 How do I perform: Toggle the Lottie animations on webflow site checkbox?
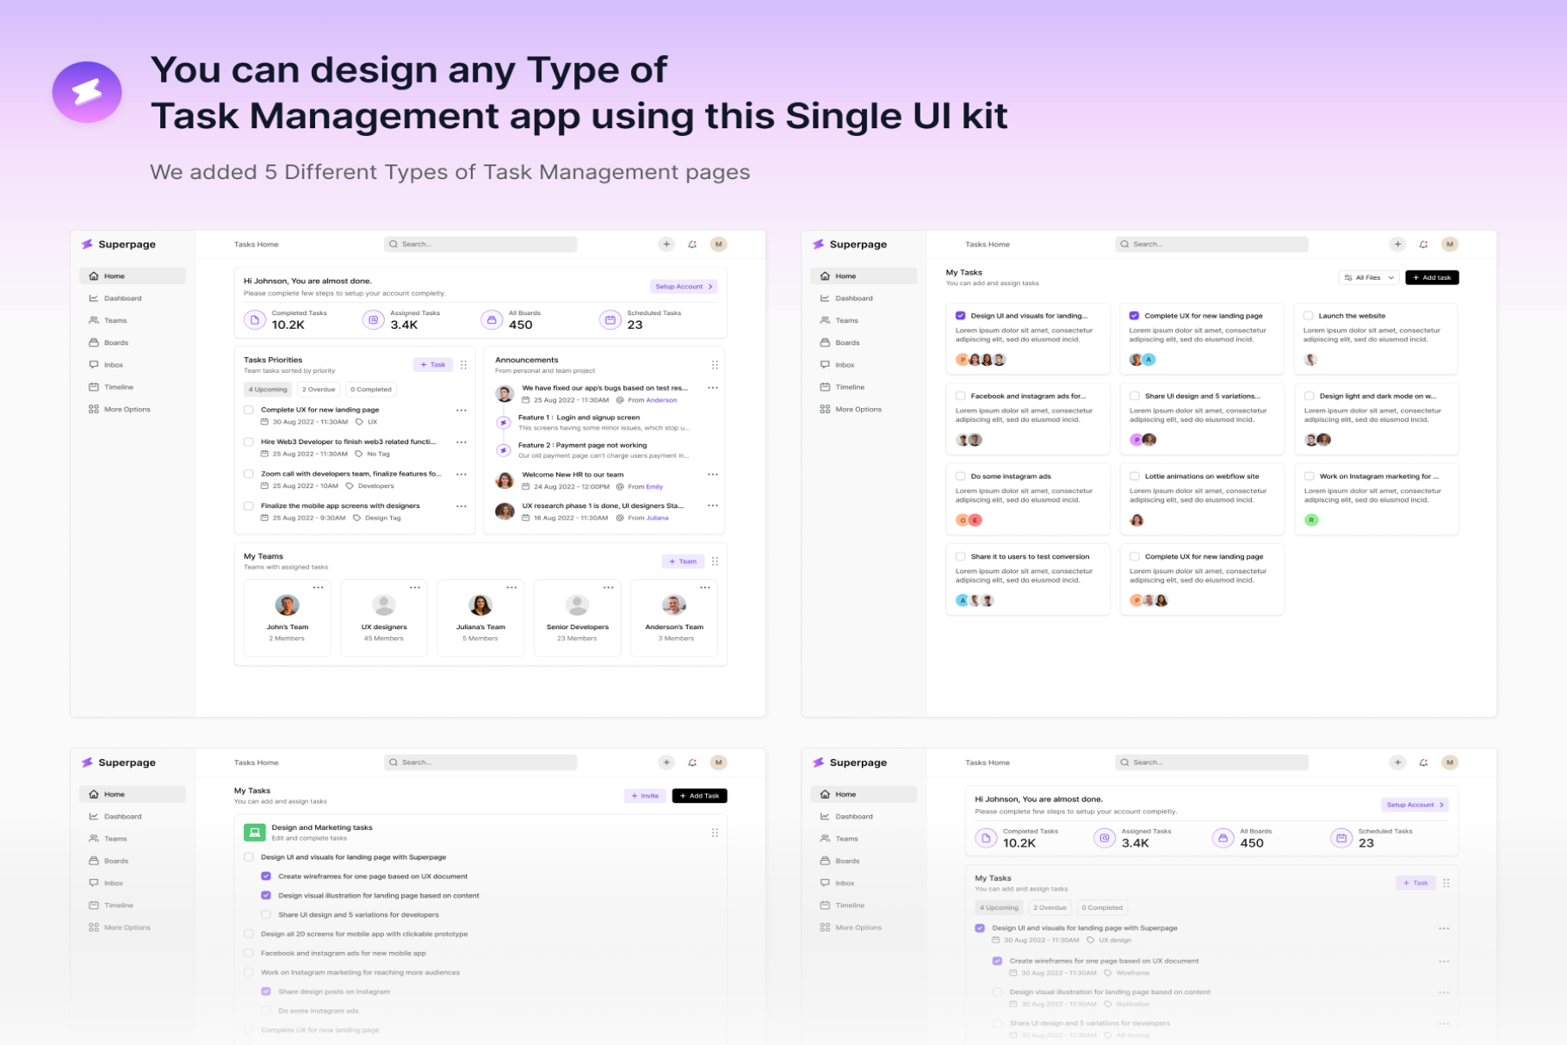(1134, 476)
